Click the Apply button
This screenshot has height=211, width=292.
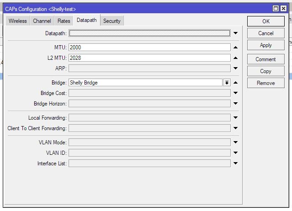265,45
